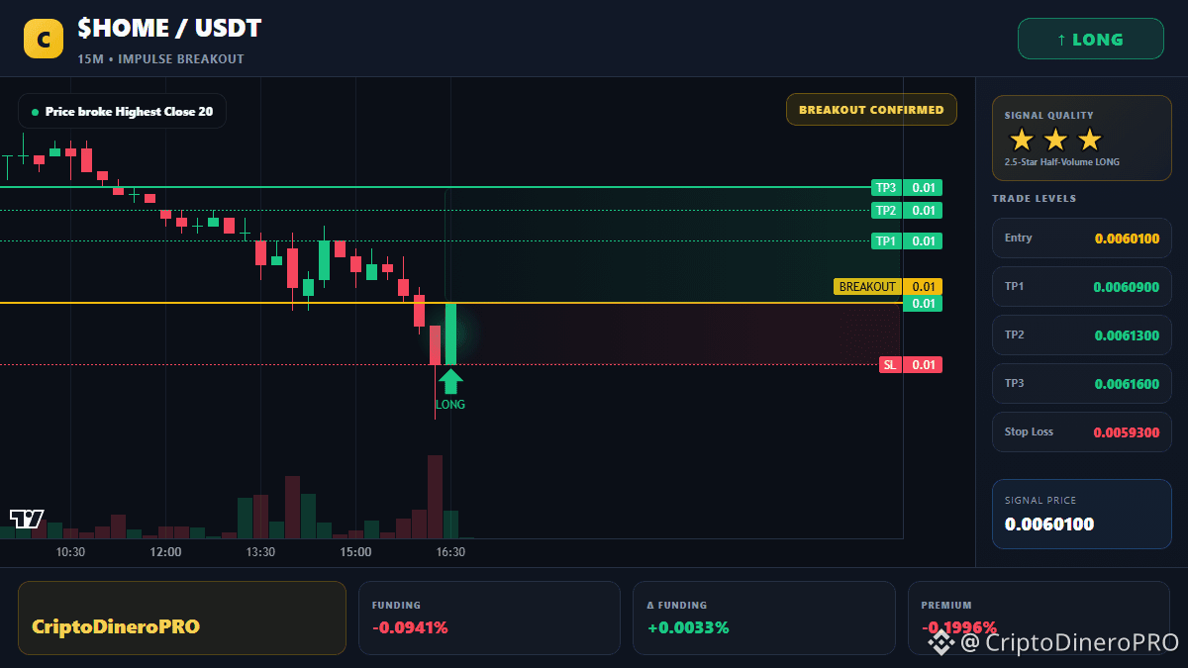The height and width of the screenshot is (668, 1188).
Task: Click the second signal quality star
Action: [x=1055, y=140]
